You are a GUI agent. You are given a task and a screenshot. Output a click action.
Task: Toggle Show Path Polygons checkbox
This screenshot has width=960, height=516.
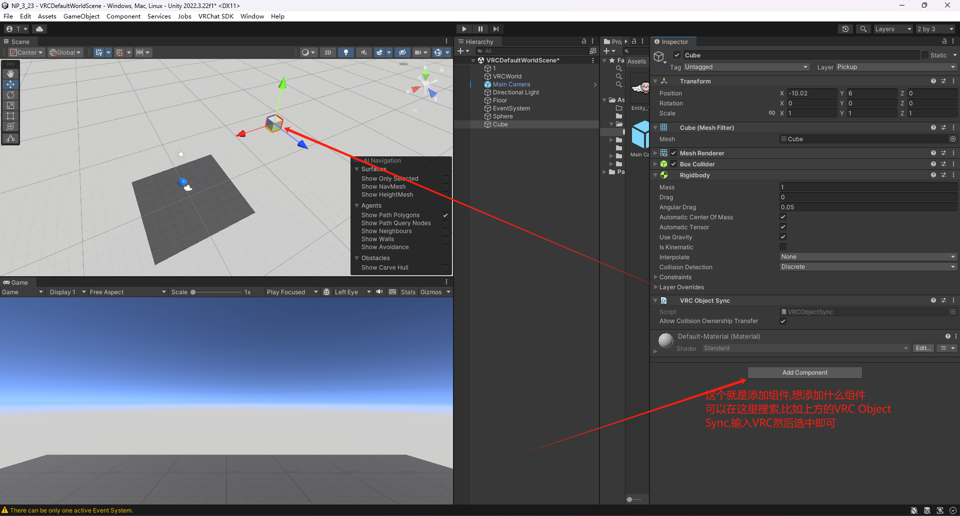445,215
